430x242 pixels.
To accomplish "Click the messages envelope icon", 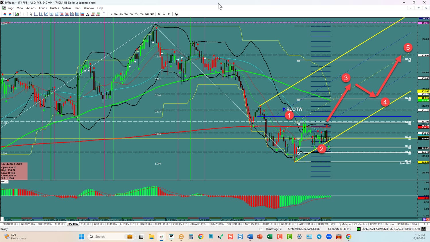I will (x=261, y=229).
